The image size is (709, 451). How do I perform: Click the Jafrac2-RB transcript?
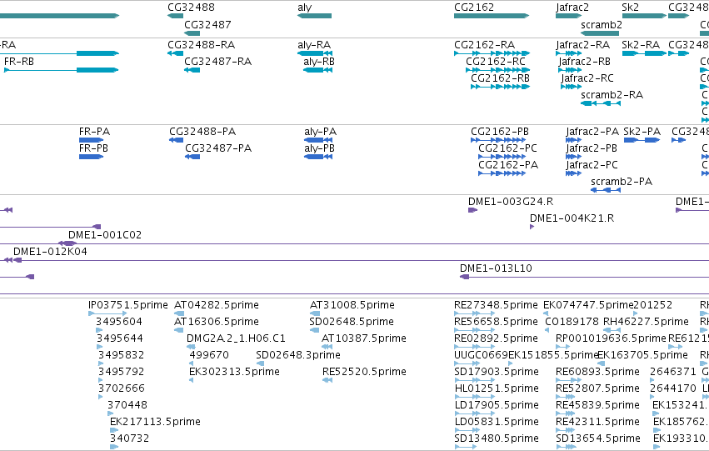570,70
